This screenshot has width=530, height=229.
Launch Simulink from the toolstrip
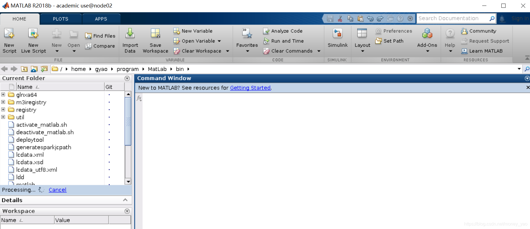coord(337,34)
